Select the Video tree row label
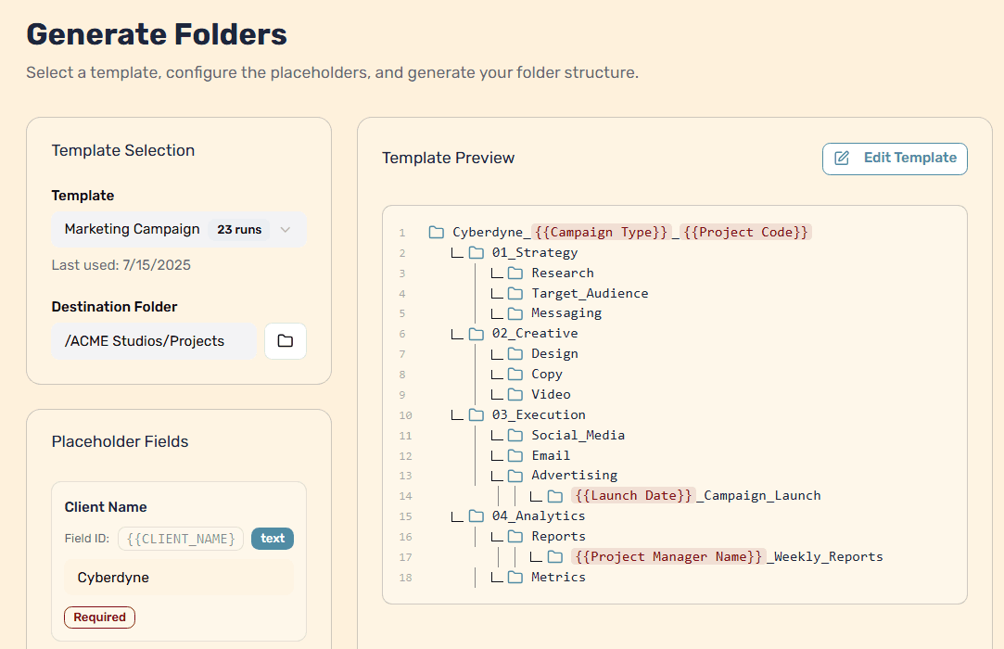This screenshot has height=649, width=1004. (x=551, y=395)
